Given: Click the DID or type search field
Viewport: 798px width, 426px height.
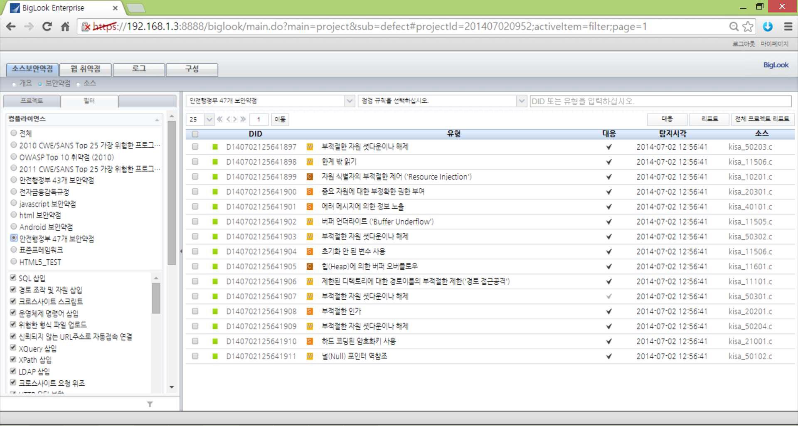Looking at the screenshot, I should click(x=660, y=101).
